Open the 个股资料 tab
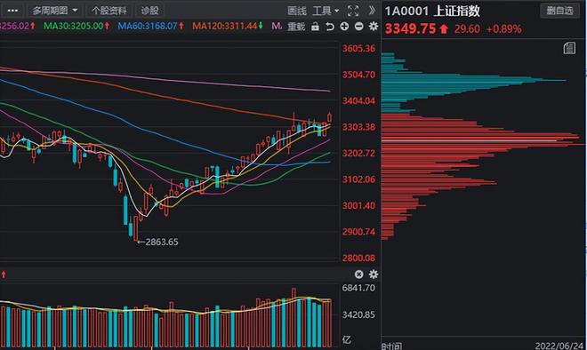Screen dimensions: 587x350 pyautogui.click(x=109, y=11)
